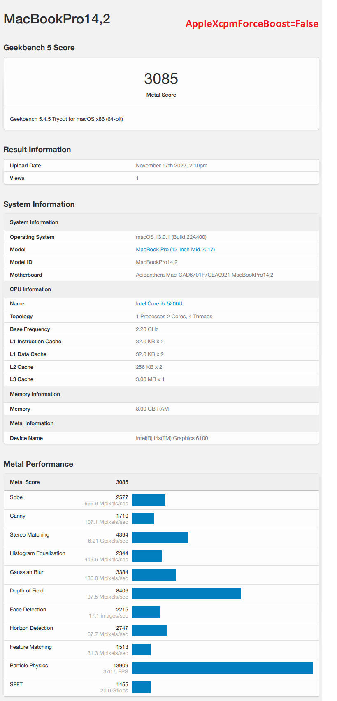Open the MacBook Pro (13-inch Mid 2017) link
The image size is (337, 701).
tap(175, 250)
